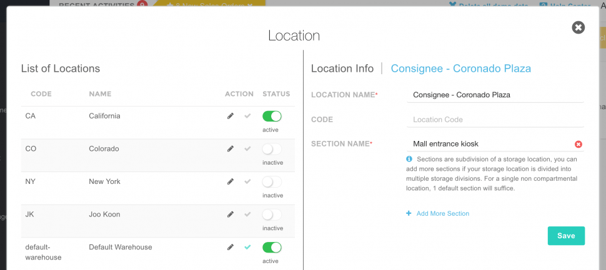Click the Location Code input field
The height and width of the screenshot is (270, 606).
tap(495, 120)
